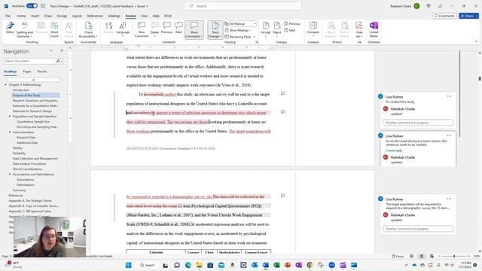Open the Editor tool in Proofing
The height and width of the screenshot is (271, 482).
(10, 28)
